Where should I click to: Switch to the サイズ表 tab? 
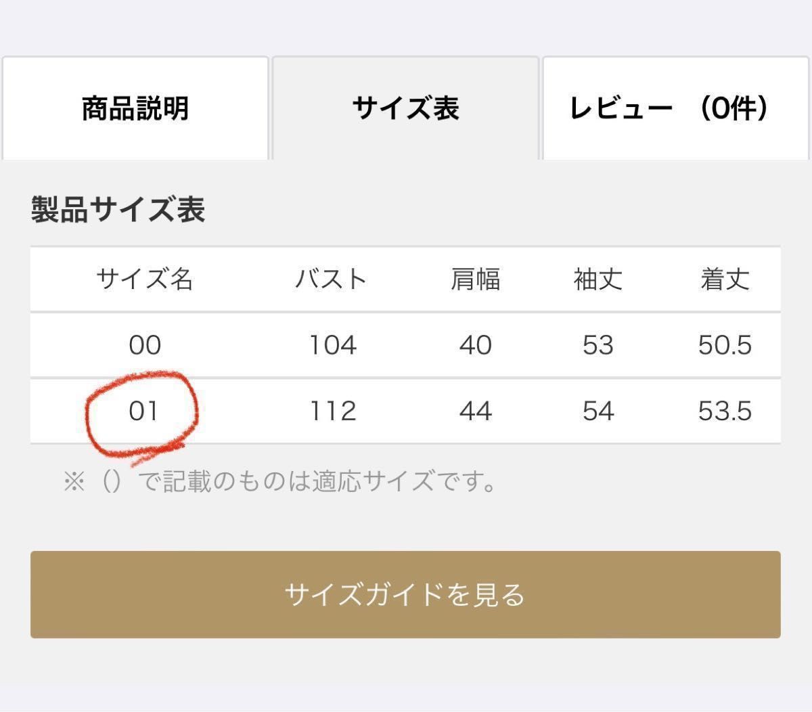tap(405, 108)
